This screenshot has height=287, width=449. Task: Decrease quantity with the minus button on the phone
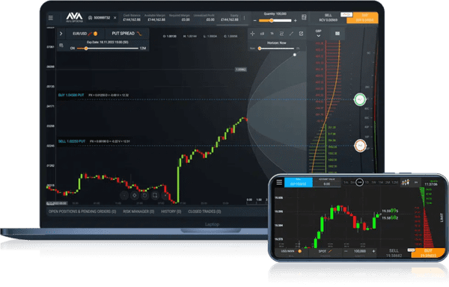click(x=346, y=251)
